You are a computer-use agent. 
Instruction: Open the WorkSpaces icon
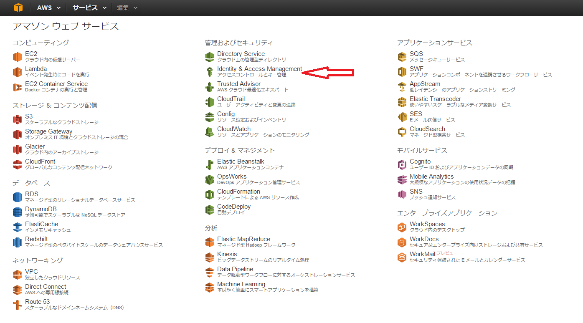(402, 227)
